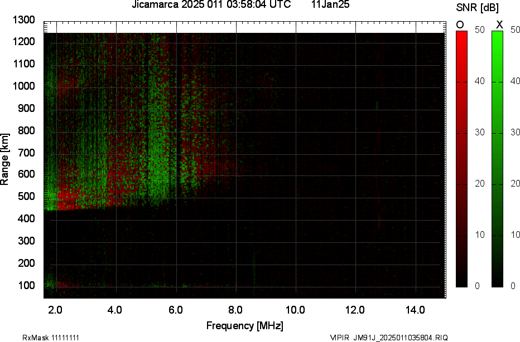Click the green X-mode color bar
This screenshot has height=342, width=520.
[497, 159]
